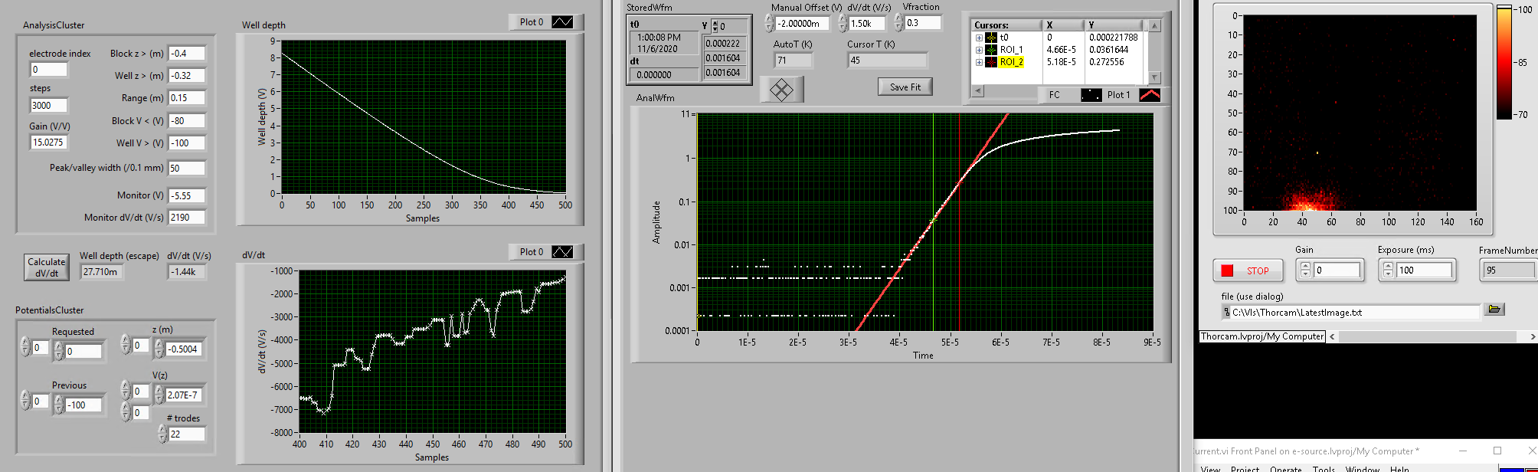Image resolution: width=1538 pixels, height=472 pixels.
Task: Expand the ROI_1 cursor entry
Action: pos(979,50)
